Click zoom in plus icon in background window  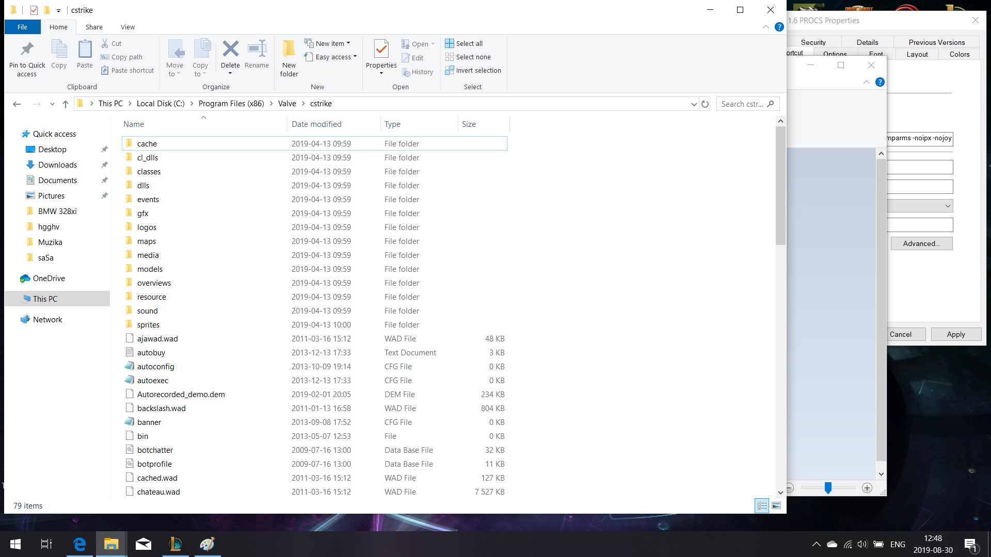pyautogui.click(x=867, y=488)
